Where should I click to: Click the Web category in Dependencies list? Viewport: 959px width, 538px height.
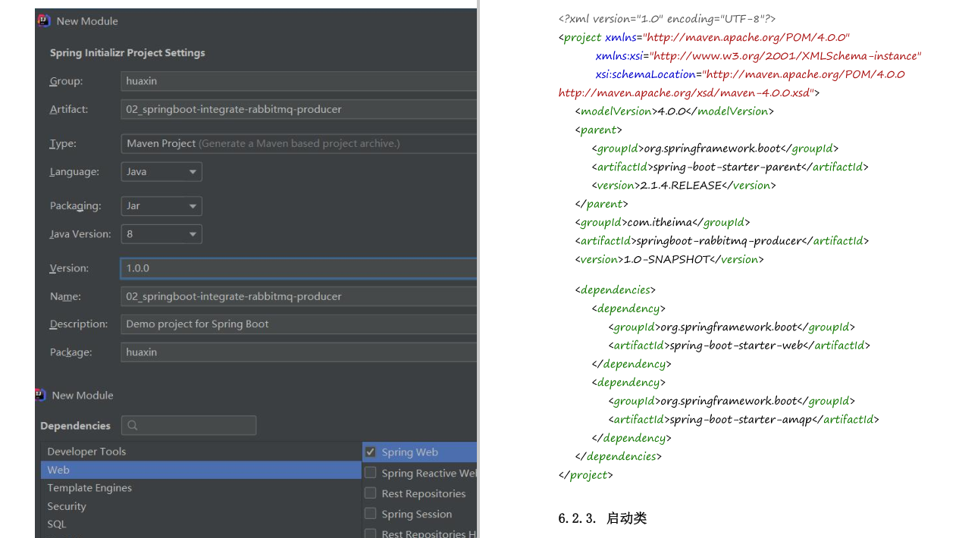pos(58,470)
